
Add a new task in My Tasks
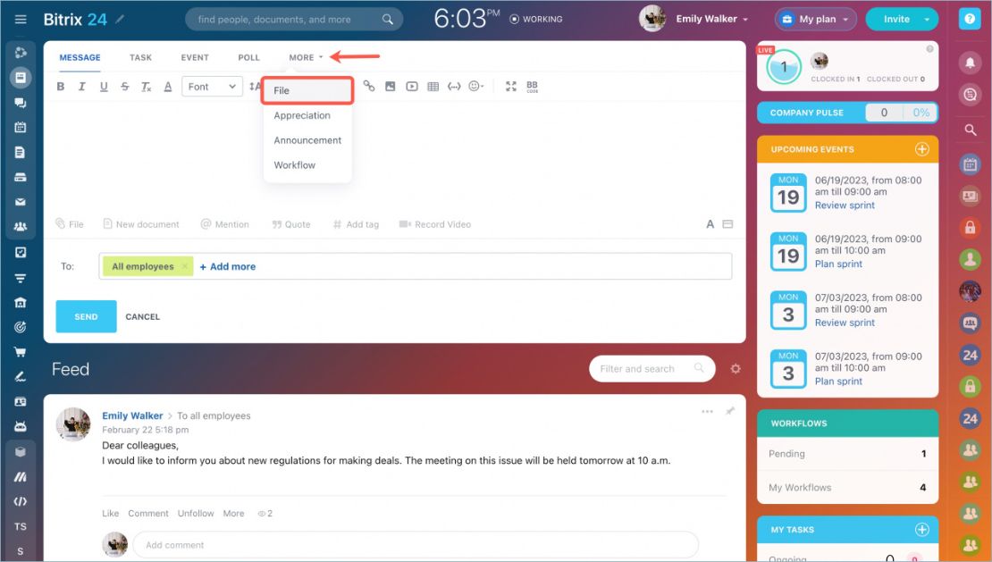[x=921, y=529]
